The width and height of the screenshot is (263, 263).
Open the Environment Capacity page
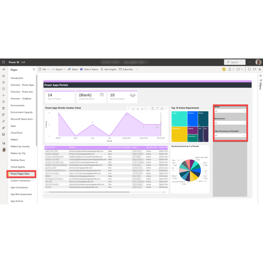point(22,112)
